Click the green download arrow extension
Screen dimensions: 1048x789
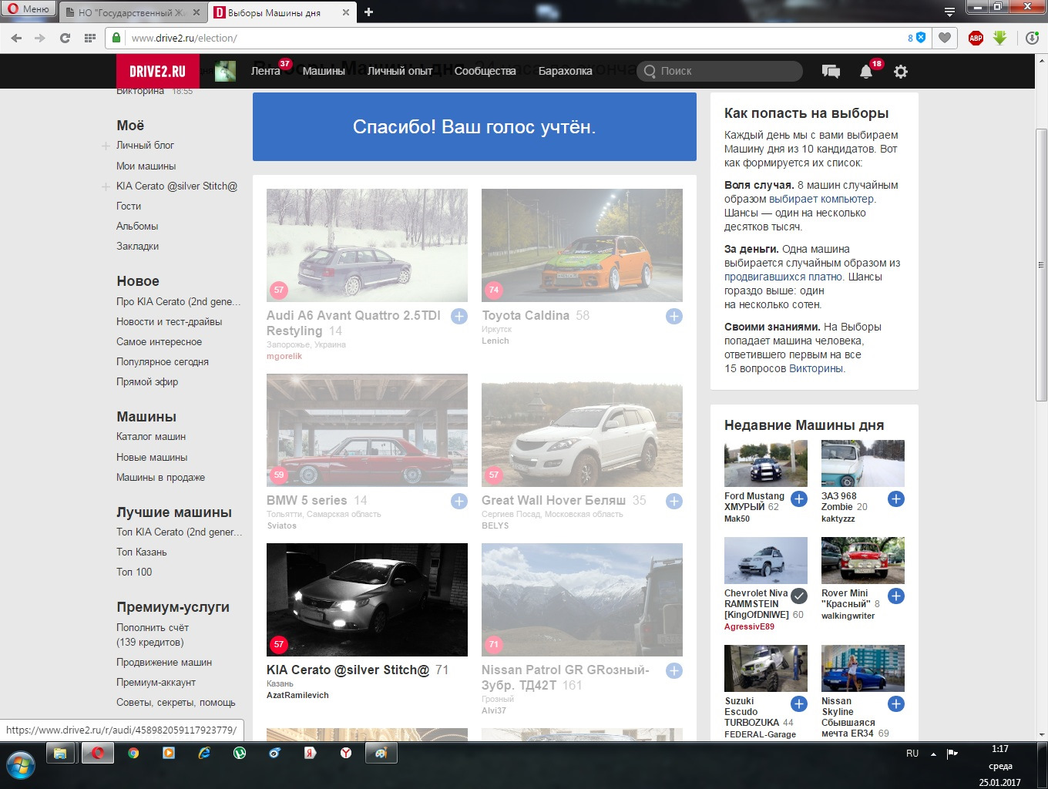pyautogui.click(x=1000, y=38)
